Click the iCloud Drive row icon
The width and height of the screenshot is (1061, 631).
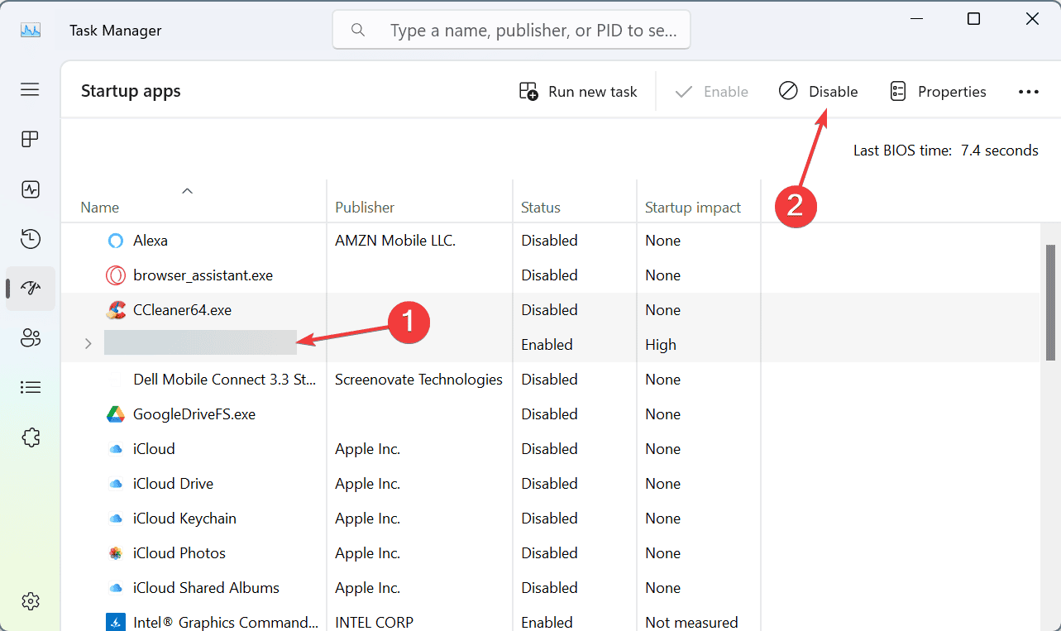116,484
